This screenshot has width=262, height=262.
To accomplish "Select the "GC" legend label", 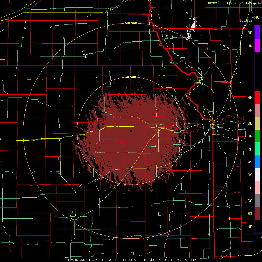I will coord(250,201).
